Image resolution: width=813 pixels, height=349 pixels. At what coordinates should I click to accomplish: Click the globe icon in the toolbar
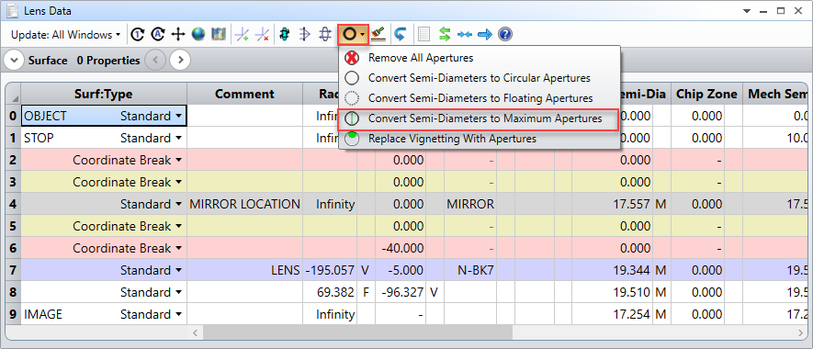pyautogui.click(x=198, y=35)
